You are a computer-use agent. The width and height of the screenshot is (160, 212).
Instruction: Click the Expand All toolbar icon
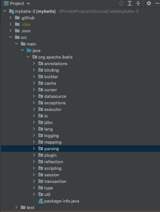point(130,3)
